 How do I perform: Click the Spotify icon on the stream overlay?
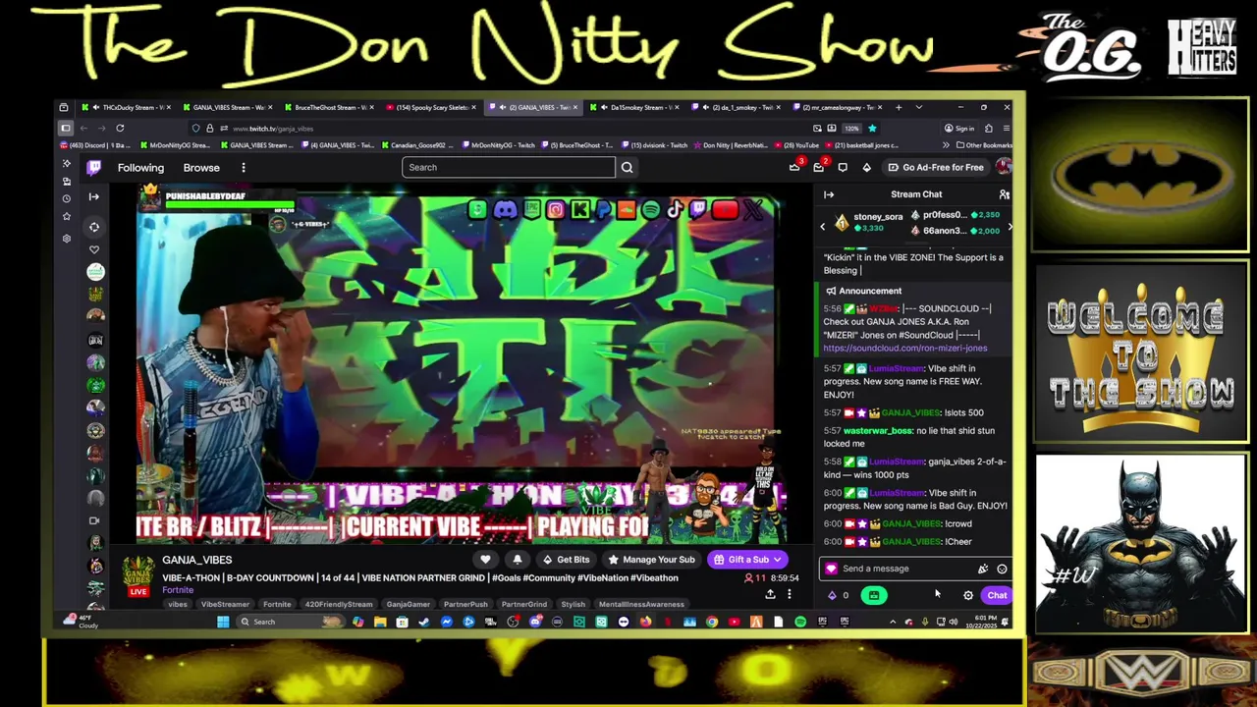(x=650, y=209)
